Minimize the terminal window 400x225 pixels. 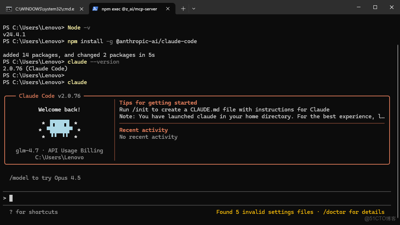pyautogui.click(x=358, y=7)
